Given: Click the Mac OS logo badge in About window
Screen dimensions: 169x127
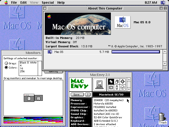Looking at the screenshot, I should (x=123, y=22).
